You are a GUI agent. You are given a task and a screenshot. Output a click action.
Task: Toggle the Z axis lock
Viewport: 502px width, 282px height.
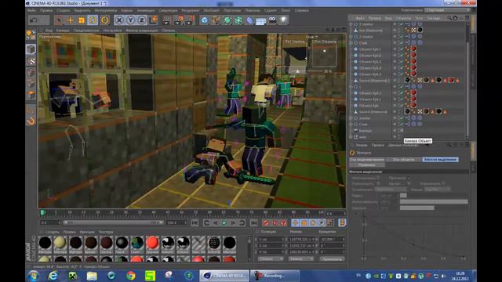click(141, 20)
